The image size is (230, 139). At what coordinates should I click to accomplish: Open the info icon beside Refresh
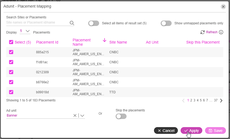221,32
